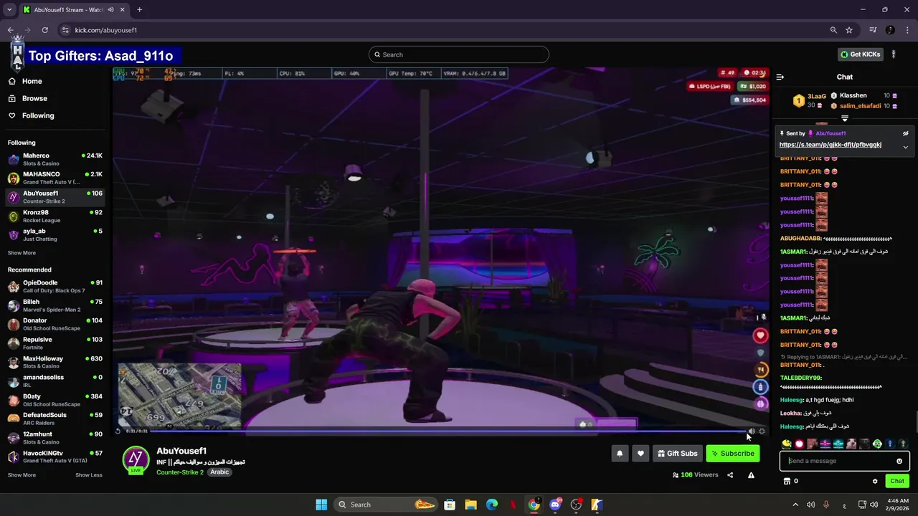Select the green monkey quick emote
The width and height of the screenshot is (918, 516).
pyautogui.click(x=877, y=444)
